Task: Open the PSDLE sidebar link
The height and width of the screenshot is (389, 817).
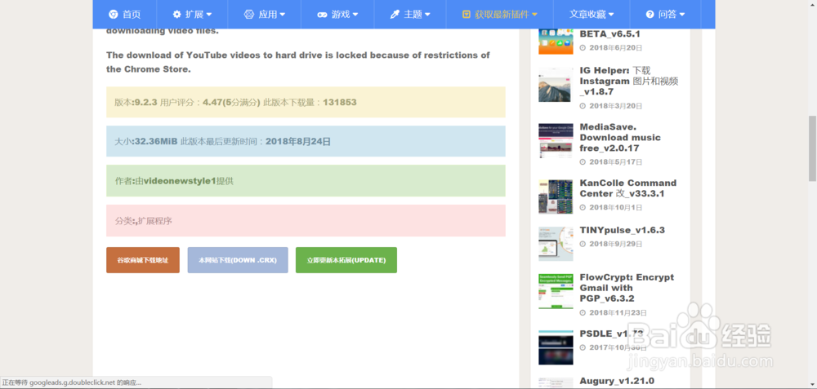Action: 611,334
